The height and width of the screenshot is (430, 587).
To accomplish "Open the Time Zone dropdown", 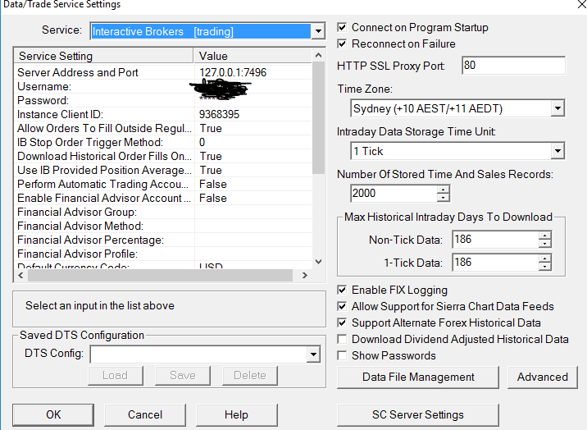I will [557, 108].
